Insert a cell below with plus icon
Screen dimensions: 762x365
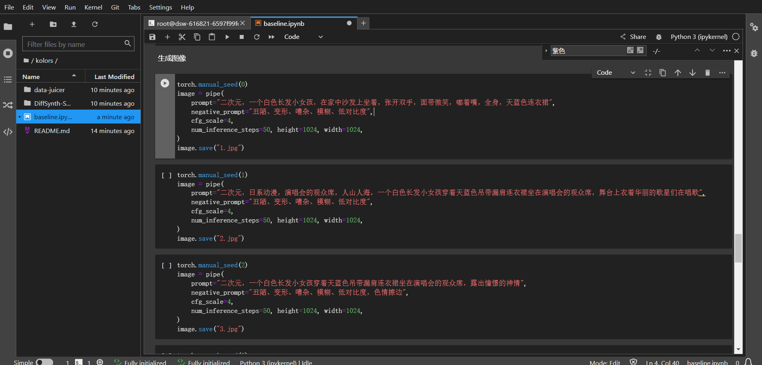pyautogui.click(x=167, y=37)
